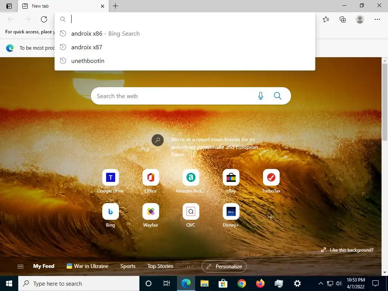This screenshot has height=291, width=388.
Task: Collapse quick links with the chevron
Action: [x=285, y=157]
